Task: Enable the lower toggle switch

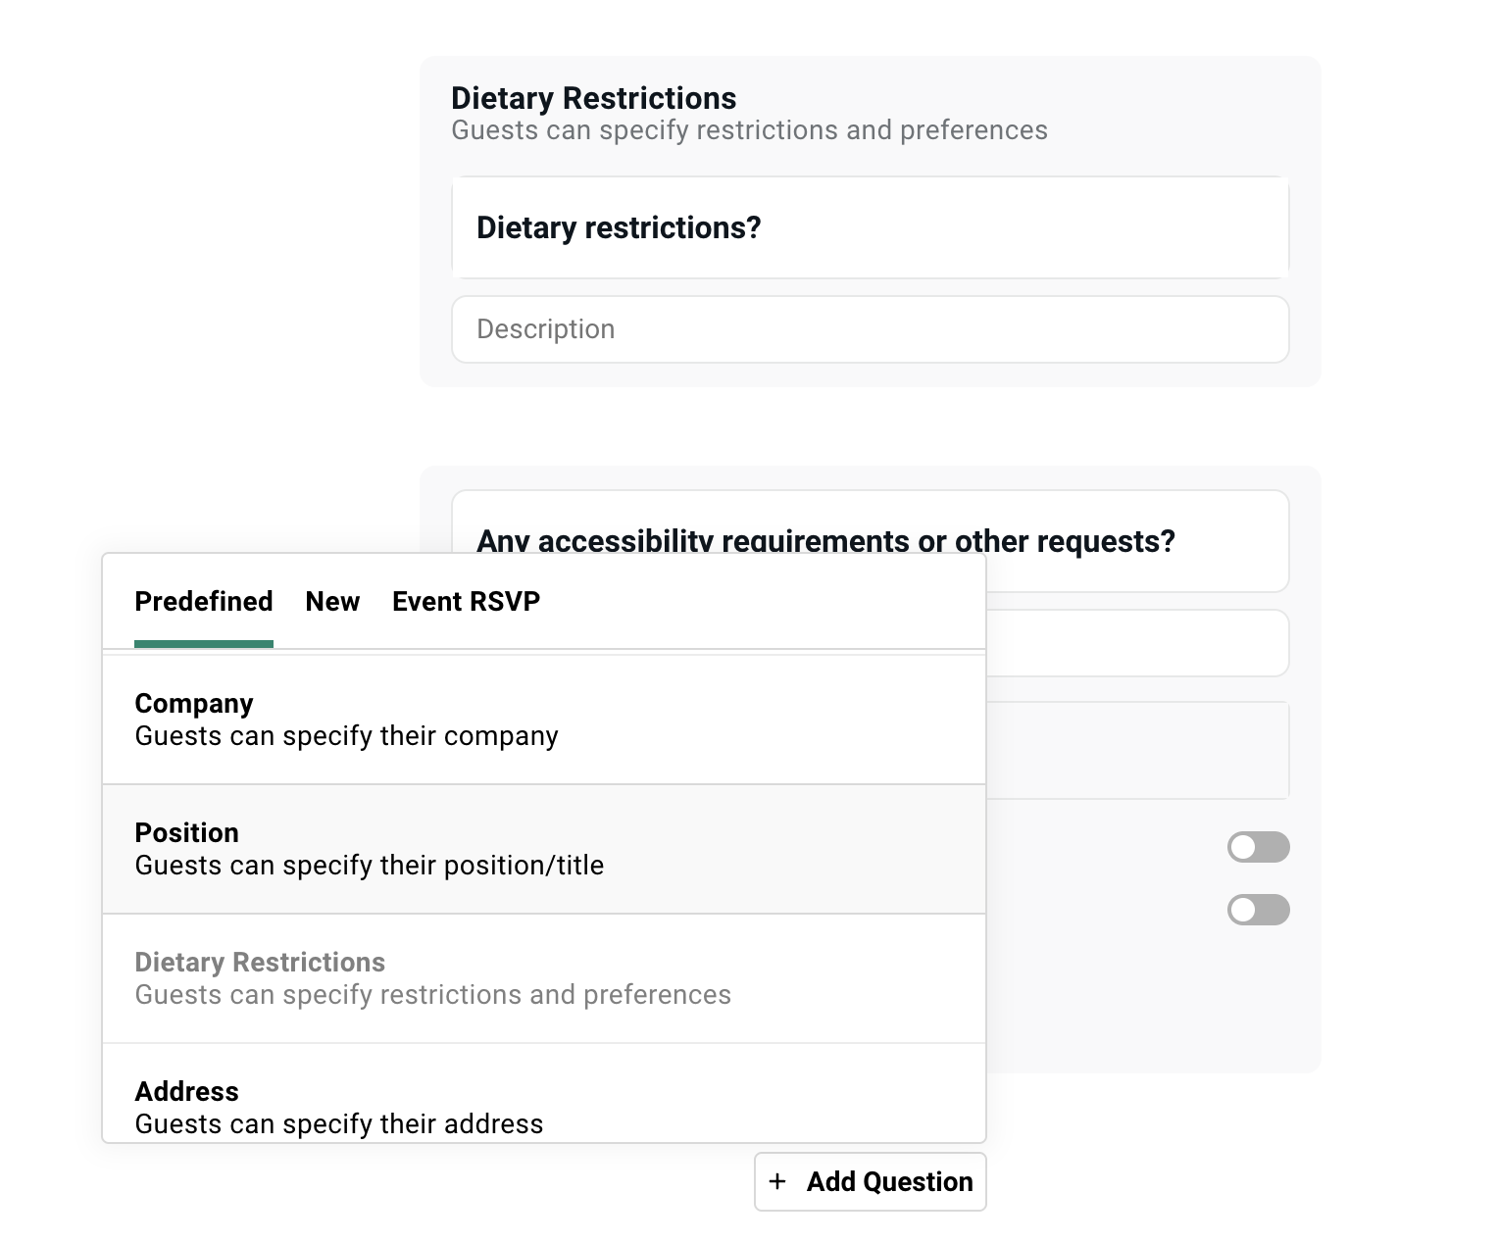Action: pyautogui.click(x=1259, y=910)
